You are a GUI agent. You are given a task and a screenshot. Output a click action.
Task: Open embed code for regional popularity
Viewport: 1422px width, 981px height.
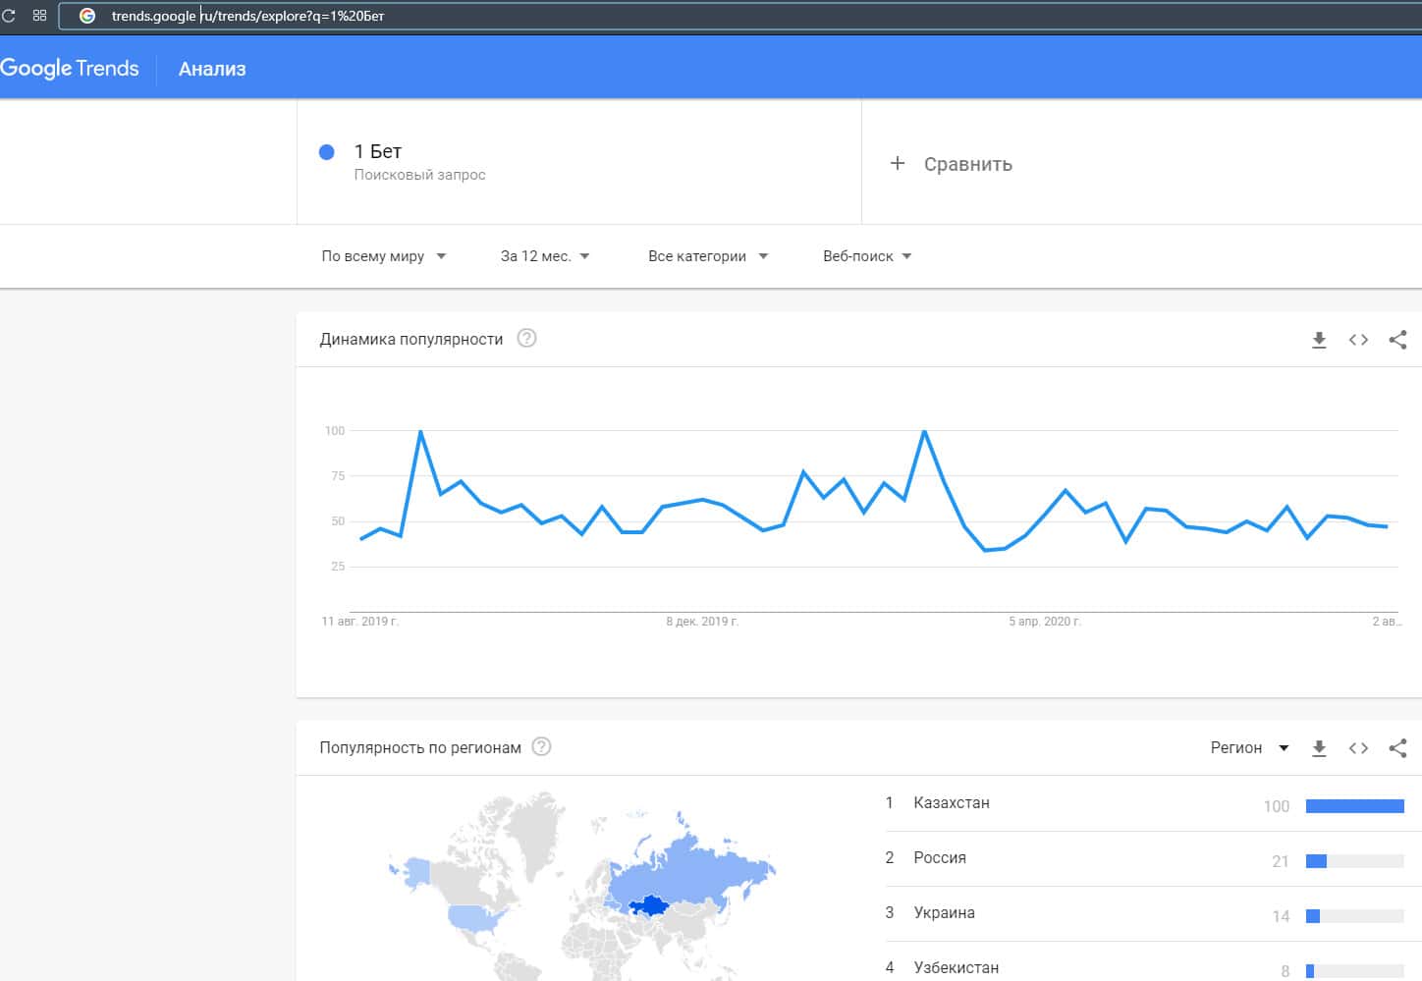pos(1358,748)
